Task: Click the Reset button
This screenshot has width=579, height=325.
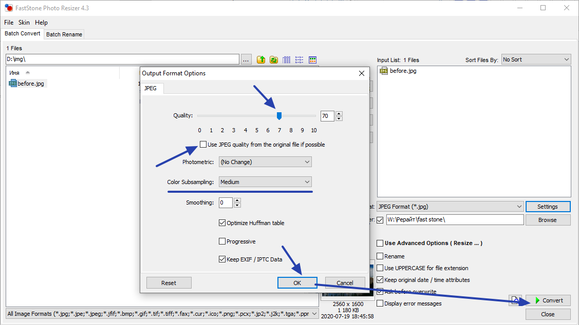Action: point(169,283)
